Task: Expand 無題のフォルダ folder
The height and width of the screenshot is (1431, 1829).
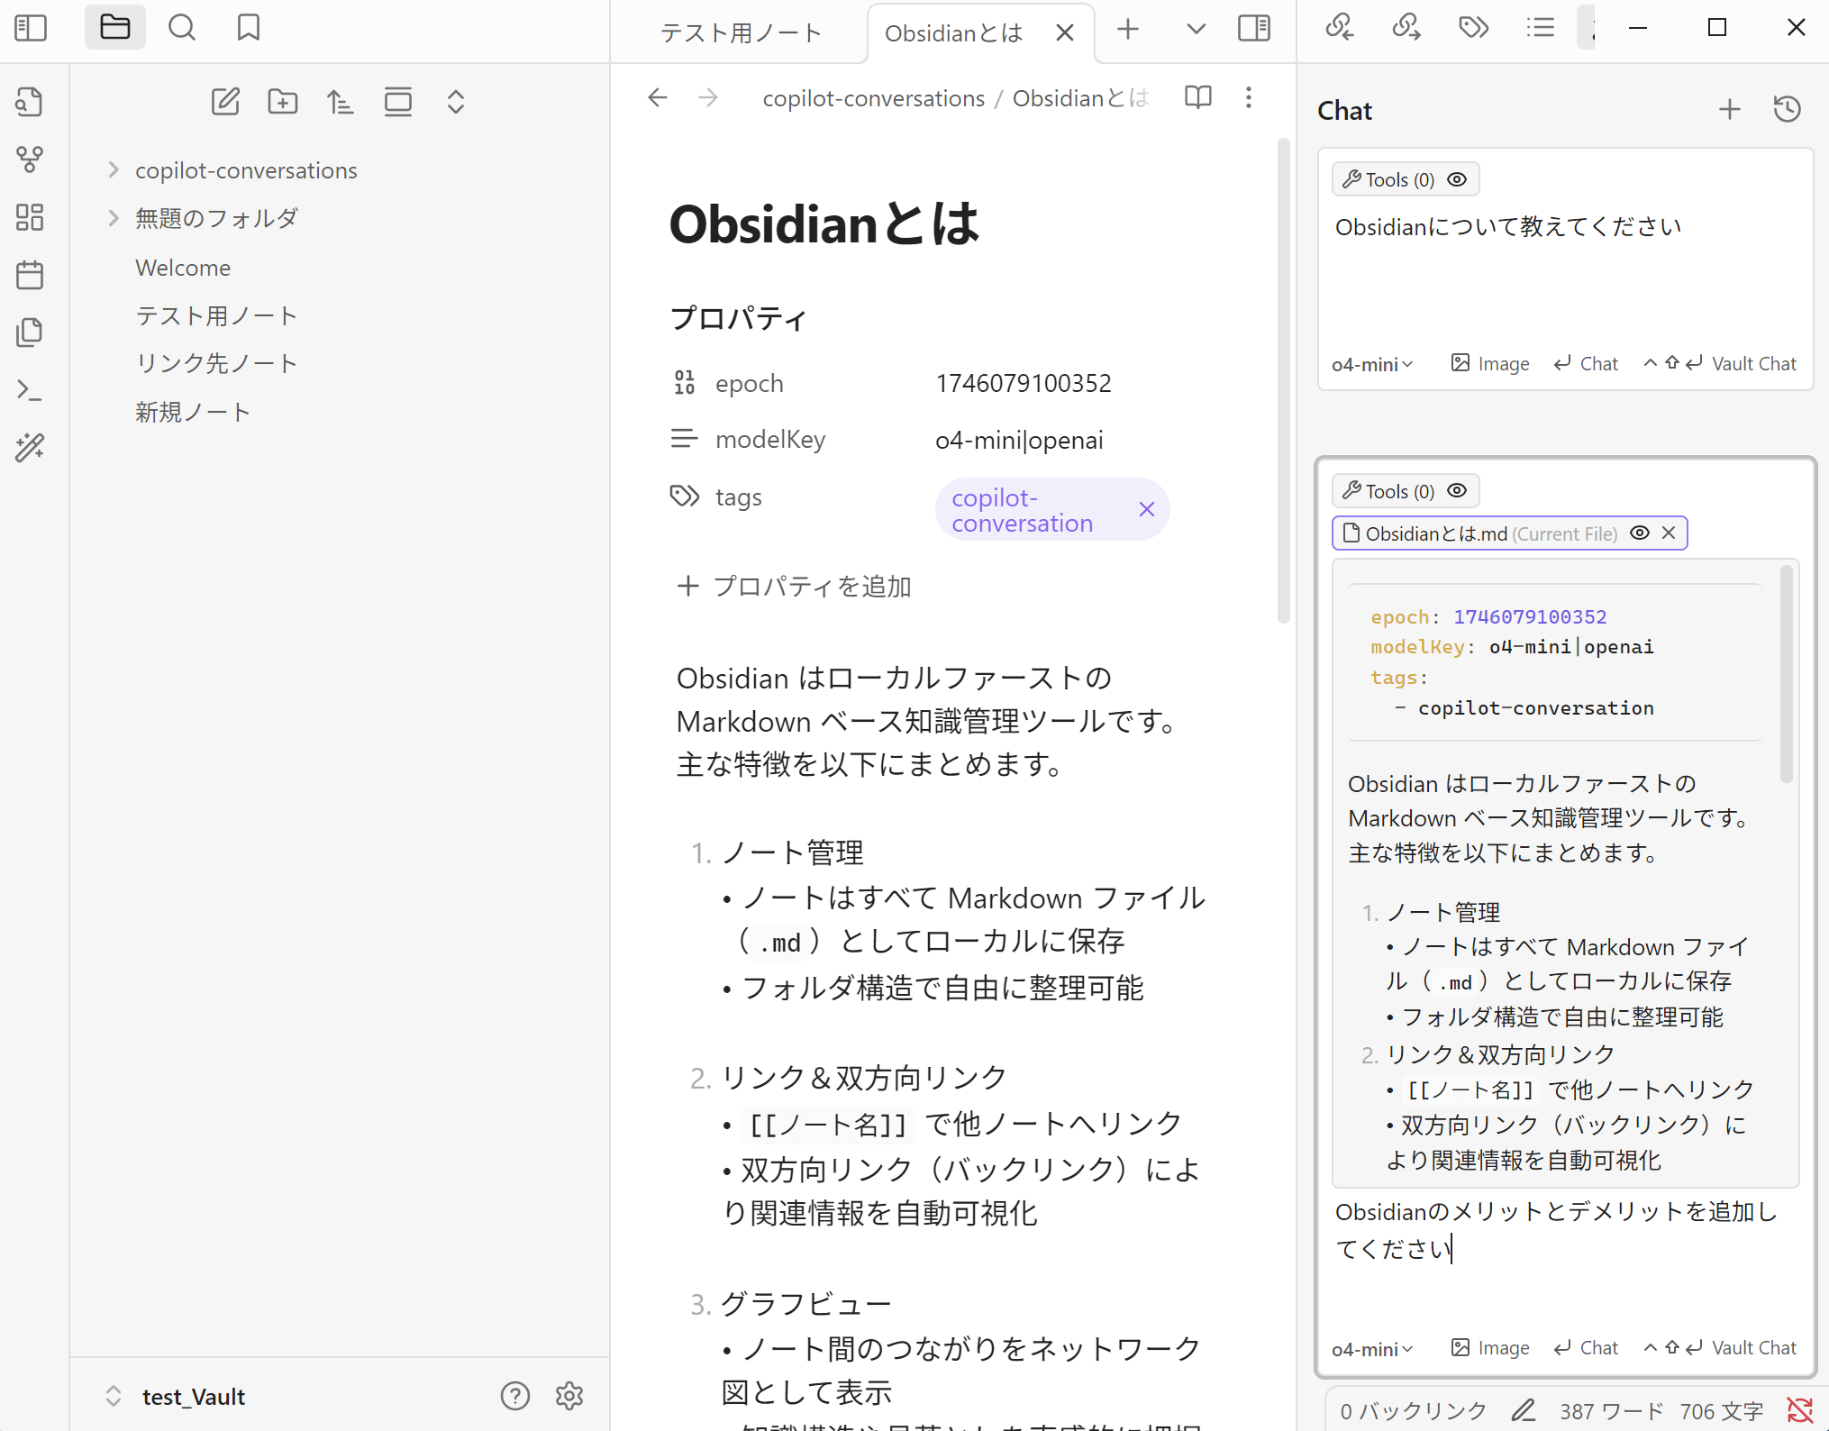Action: 113,218
